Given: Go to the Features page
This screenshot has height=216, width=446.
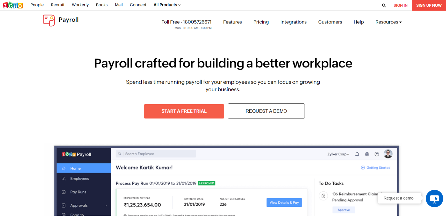Looking at the screenshot, I should point(233,22).
